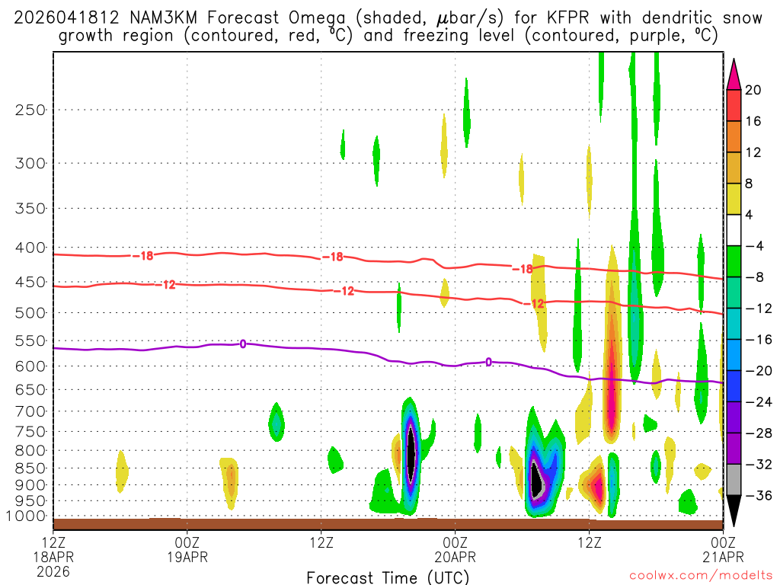The image size is (780, 585).
Task: Click the 550 pressure level label
Action: 30,340
